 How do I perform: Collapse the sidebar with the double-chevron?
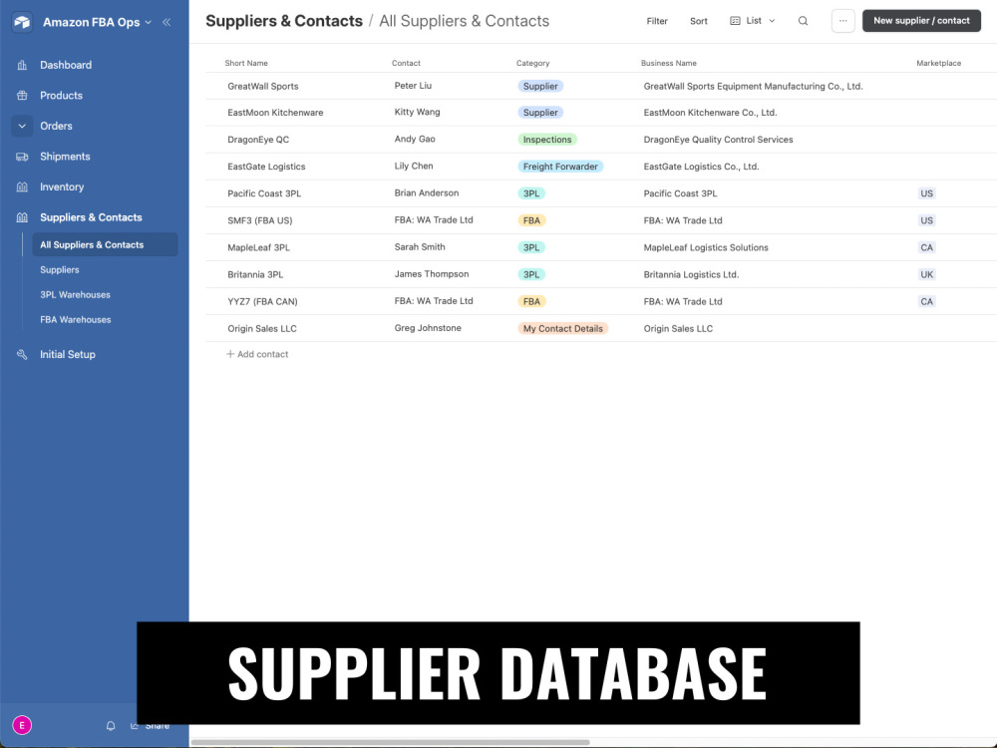pos(166,21)
